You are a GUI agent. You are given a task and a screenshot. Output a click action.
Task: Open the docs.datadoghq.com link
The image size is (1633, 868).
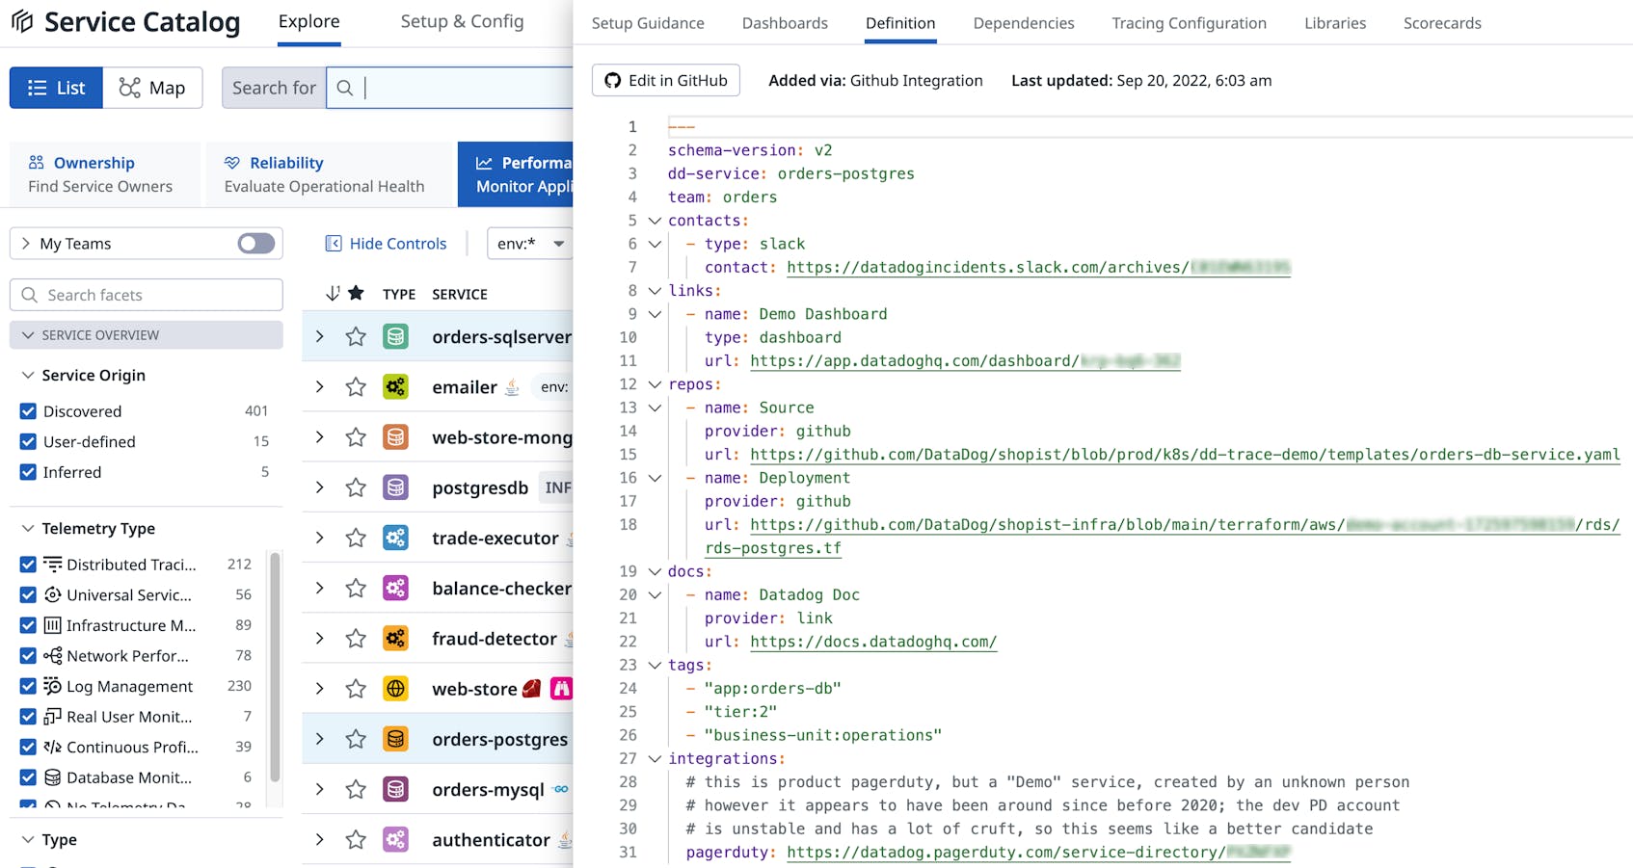click(872, 641)
